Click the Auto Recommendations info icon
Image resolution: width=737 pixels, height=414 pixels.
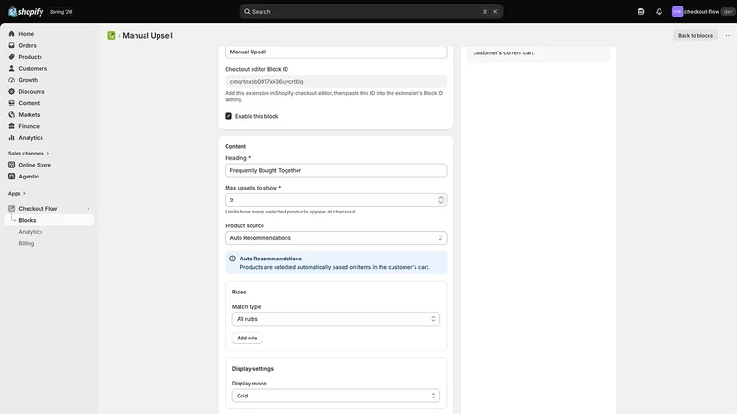pos(232,259)
